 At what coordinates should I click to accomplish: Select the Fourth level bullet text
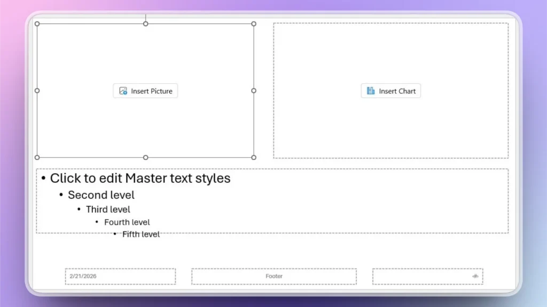click(127, 222)
